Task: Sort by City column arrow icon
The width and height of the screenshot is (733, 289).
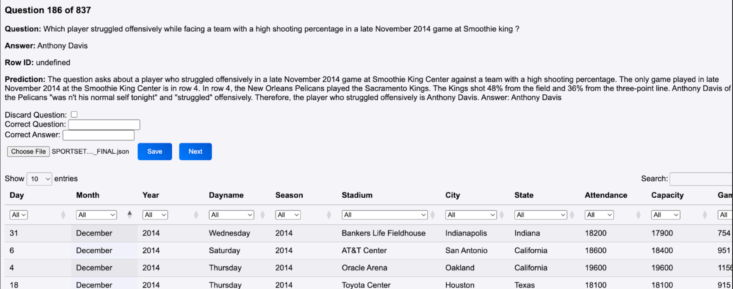Action: [x=502, y=215]
